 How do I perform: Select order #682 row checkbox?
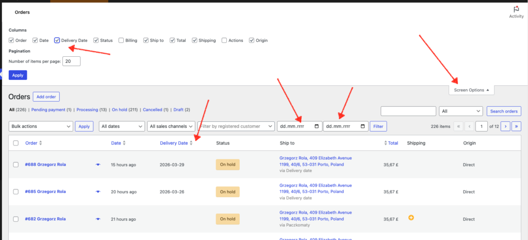point(16,219)
